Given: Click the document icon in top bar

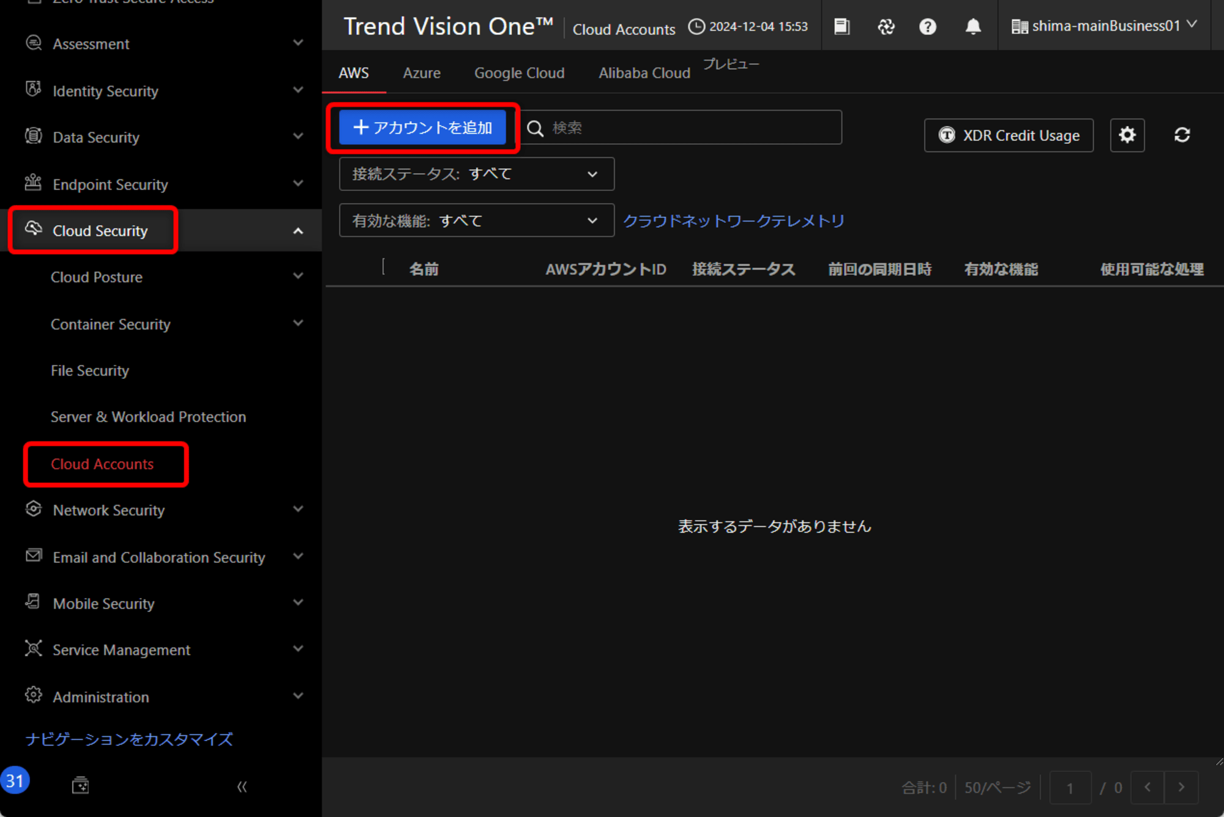Looking at the screenshot, I should (x=842, y=27).
